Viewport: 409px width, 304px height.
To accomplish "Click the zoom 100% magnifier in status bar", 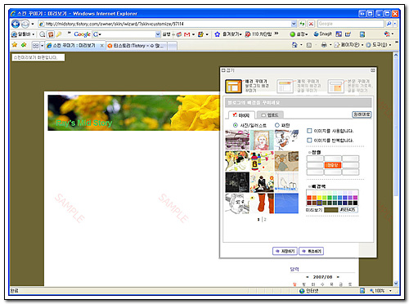I will 371,291.
